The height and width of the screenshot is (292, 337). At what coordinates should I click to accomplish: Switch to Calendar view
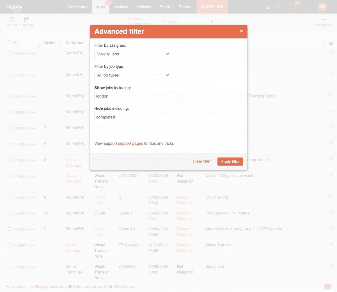click(27, 22)
